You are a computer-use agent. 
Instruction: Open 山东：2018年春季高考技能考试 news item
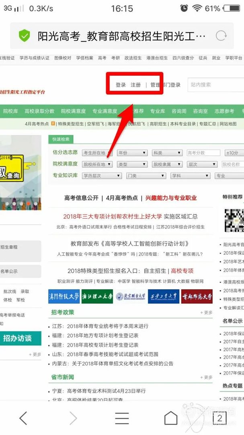pyautogui.click(x=105, y=354)
